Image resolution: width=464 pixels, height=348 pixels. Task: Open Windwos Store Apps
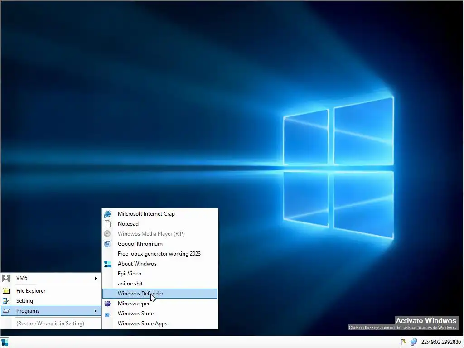pos(160,324)
